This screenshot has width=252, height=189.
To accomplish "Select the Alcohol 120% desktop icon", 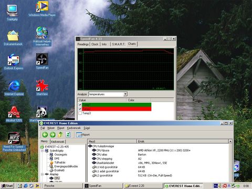I will 14,114.
